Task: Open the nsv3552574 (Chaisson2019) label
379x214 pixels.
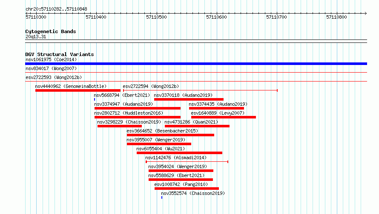Action: point(193,193)
